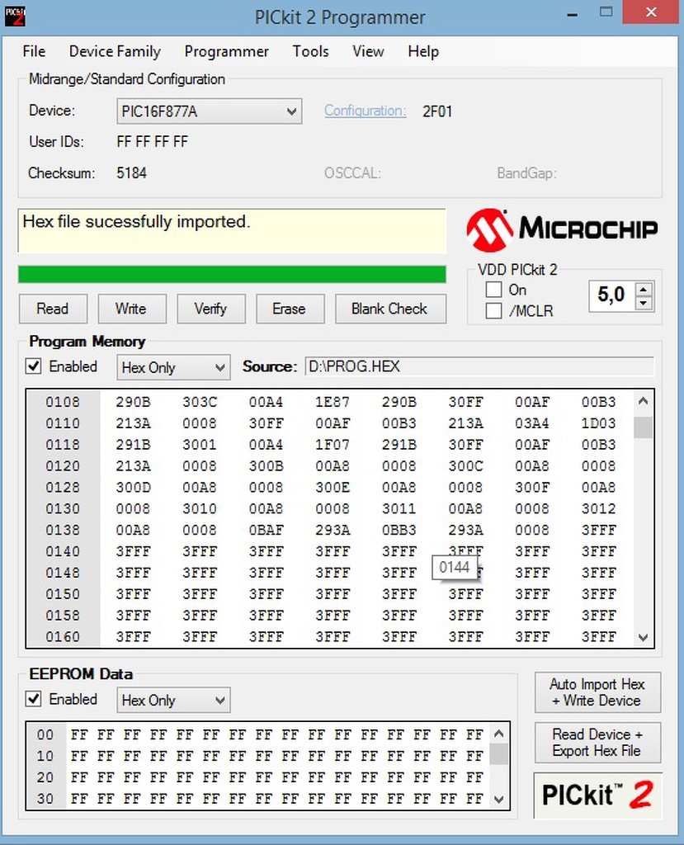Click the Source field showing D:\PROG.HEX

[479, 366]
